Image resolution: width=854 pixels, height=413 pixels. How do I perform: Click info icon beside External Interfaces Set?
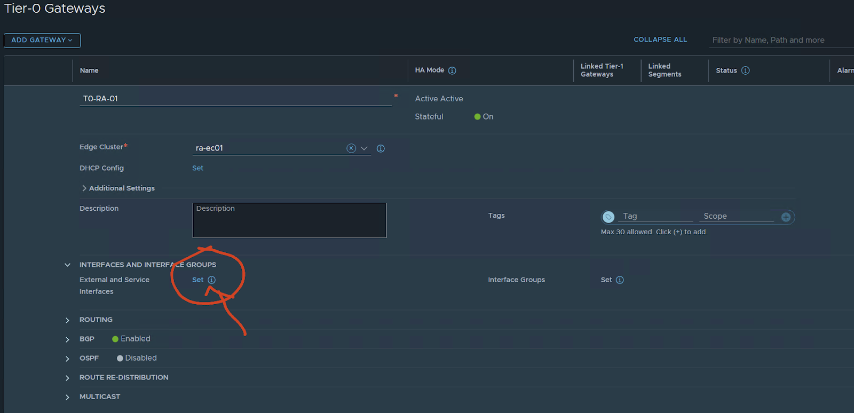click(212, 280)
